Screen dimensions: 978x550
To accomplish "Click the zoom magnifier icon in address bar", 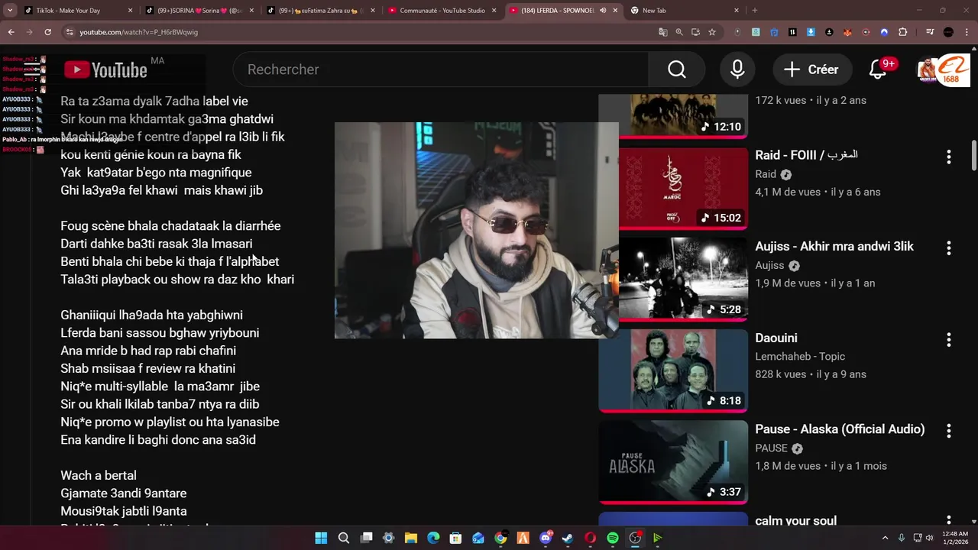I will click(x=679, y=32).
